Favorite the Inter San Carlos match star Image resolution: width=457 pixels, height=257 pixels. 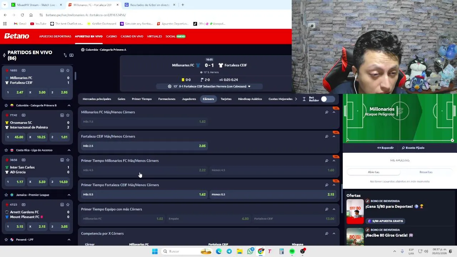pyautogui.click(x=68, y=160)
